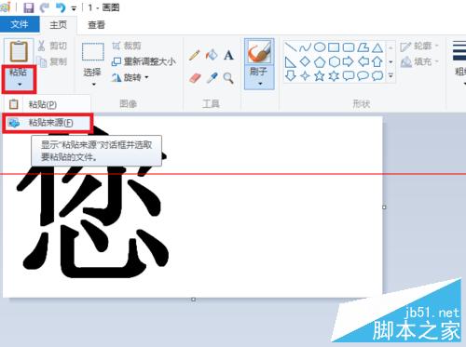Select the oval callout shape
Viewport: 466px width, 347px height.
[x=363, y=75]
